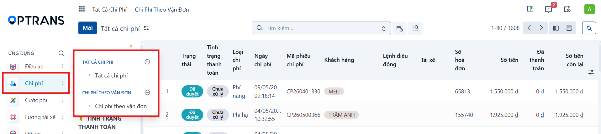601x134 pixels.
Task: Switch to the kanban column view
Action: 556,28
